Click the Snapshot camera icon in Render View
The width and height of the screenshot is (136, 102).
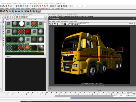(x=55, y=24)
